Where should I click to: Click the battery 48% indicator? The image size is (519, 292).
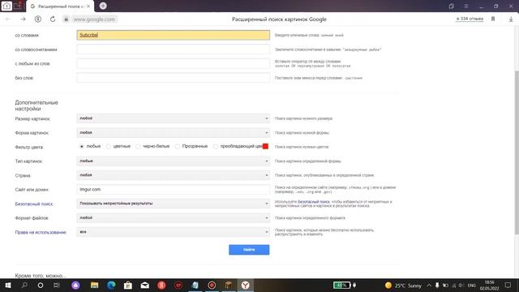pos(341,285)
